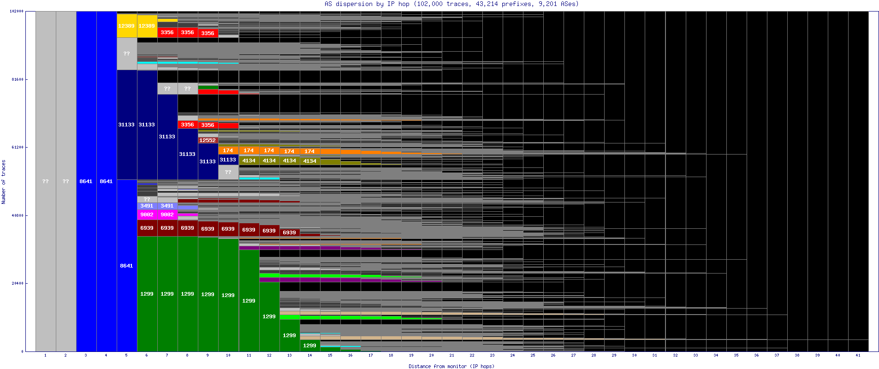Click the green 1299 label at hop 12
Screen dimensions: 879x369
point(269,316)
